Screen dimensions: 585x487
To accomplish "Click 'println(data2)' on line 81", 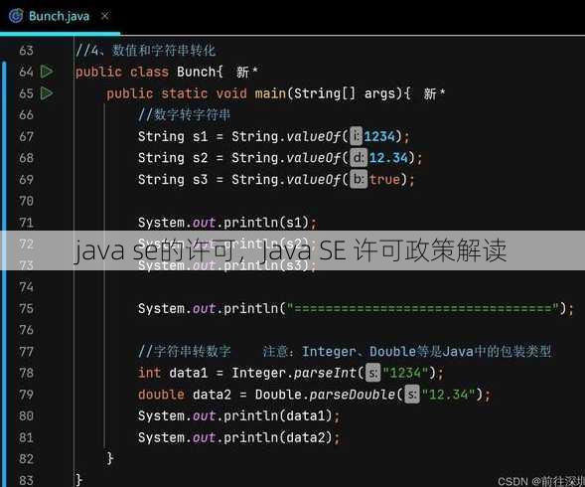I will click(277, 437).
